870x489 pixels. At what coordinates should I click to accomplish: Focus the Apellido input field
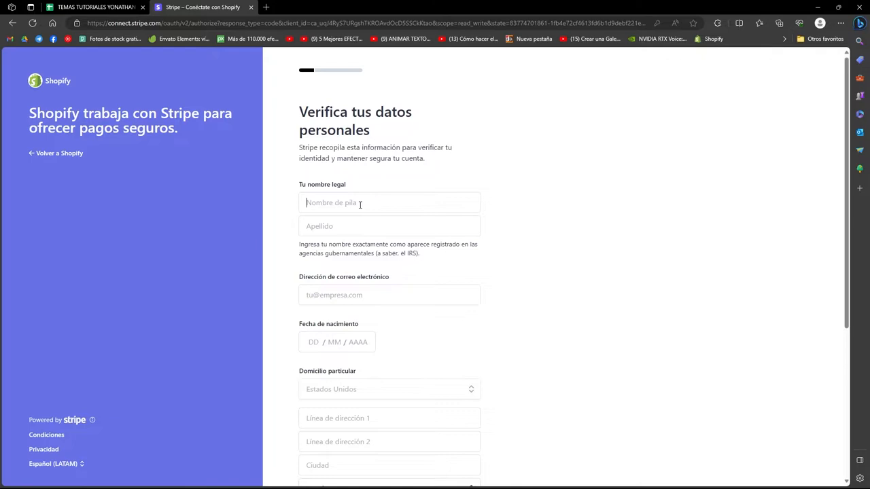[x=389, y=226]
